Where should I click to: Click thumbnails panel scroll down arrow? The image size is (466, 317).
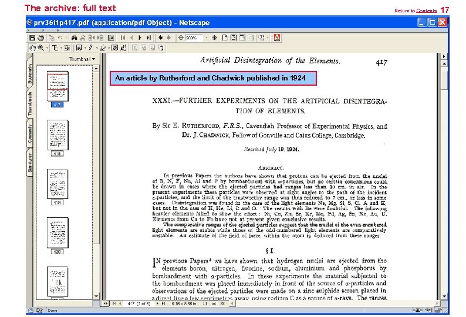click(x=96, y=296)
